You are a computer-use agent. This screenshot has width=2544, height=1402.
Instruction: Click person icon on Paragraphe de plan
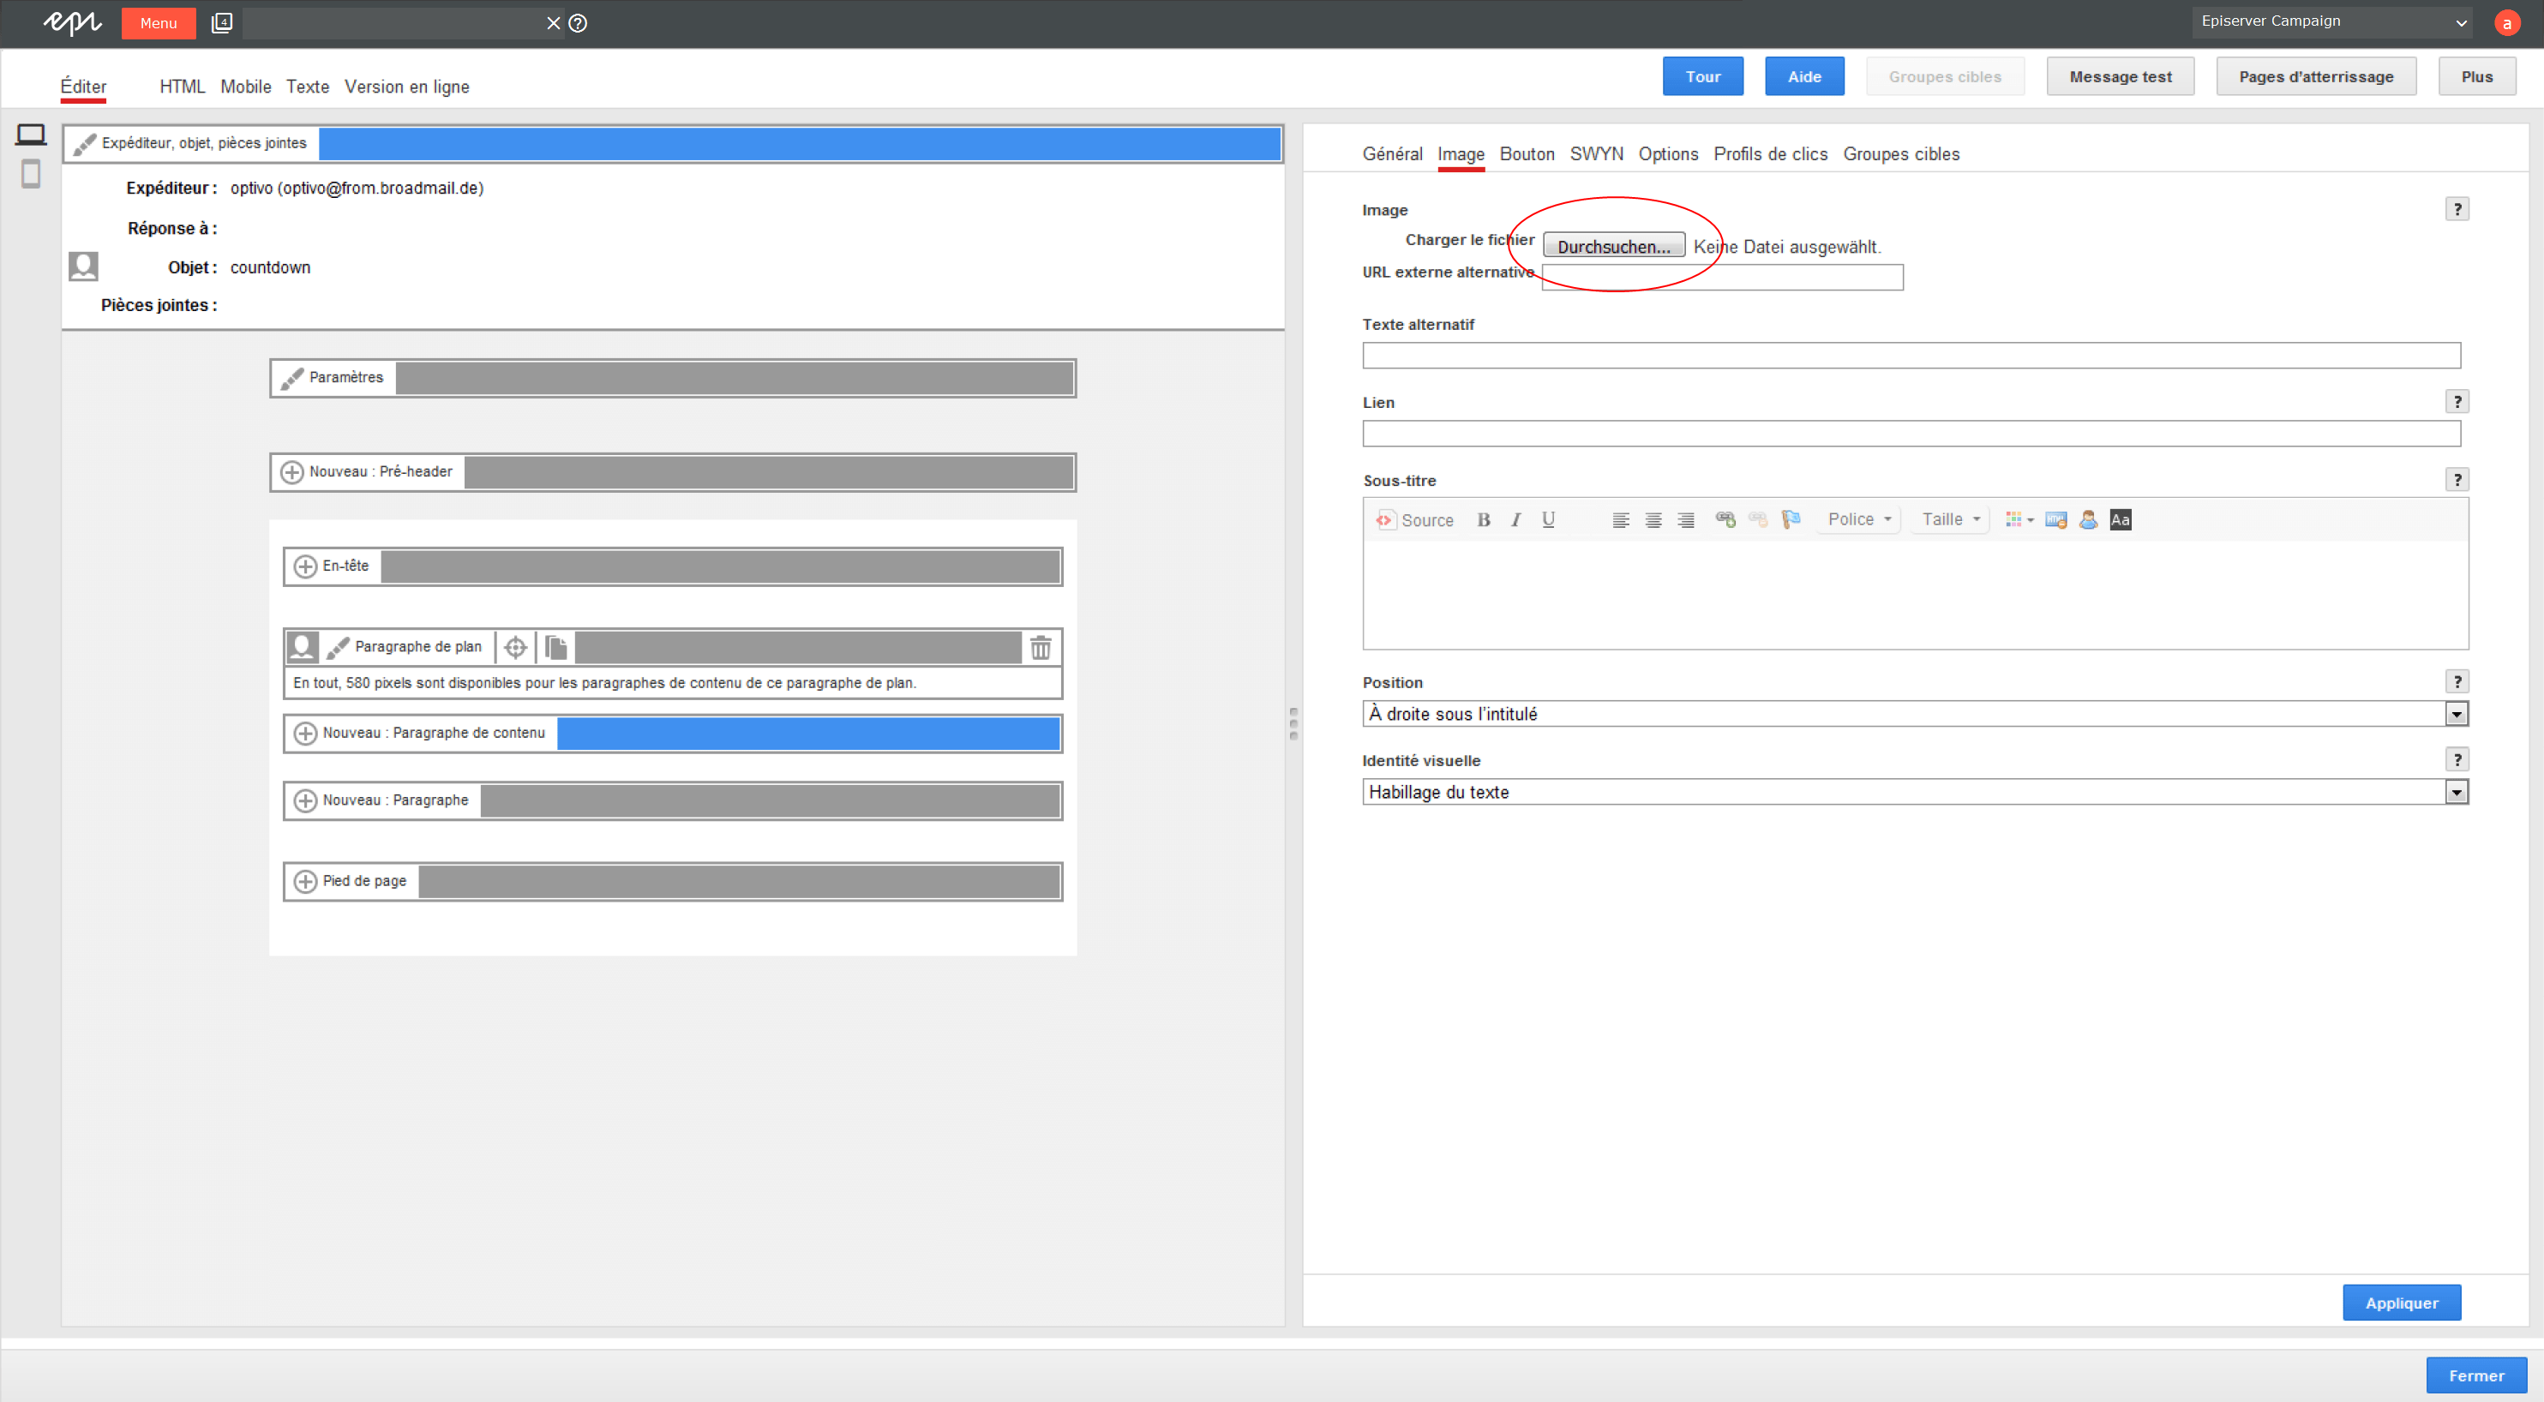tap(303, 647)
